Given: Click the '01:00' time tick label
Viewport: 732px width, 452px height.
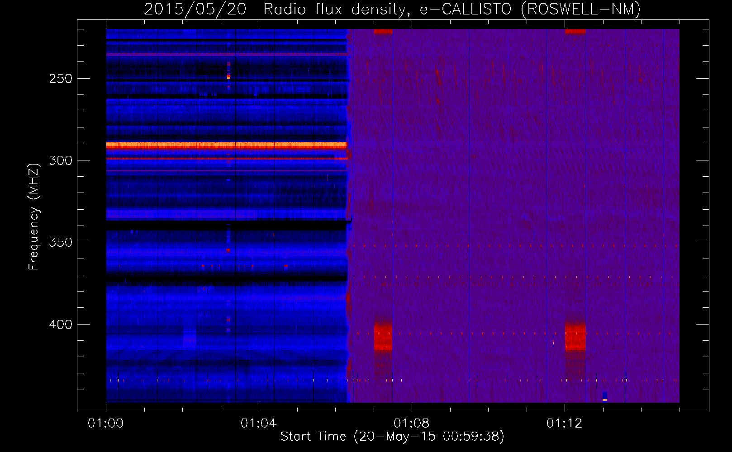Looking at the screenshot, I should [x=106, y=424].
